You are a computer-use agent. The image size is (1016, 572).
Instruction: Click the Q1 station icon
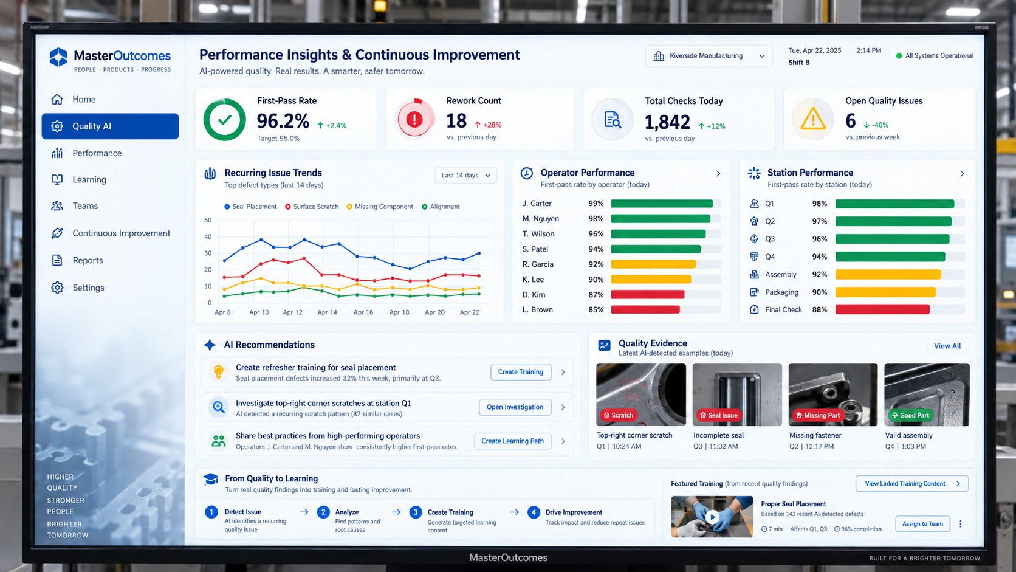[x=754, y=204]
